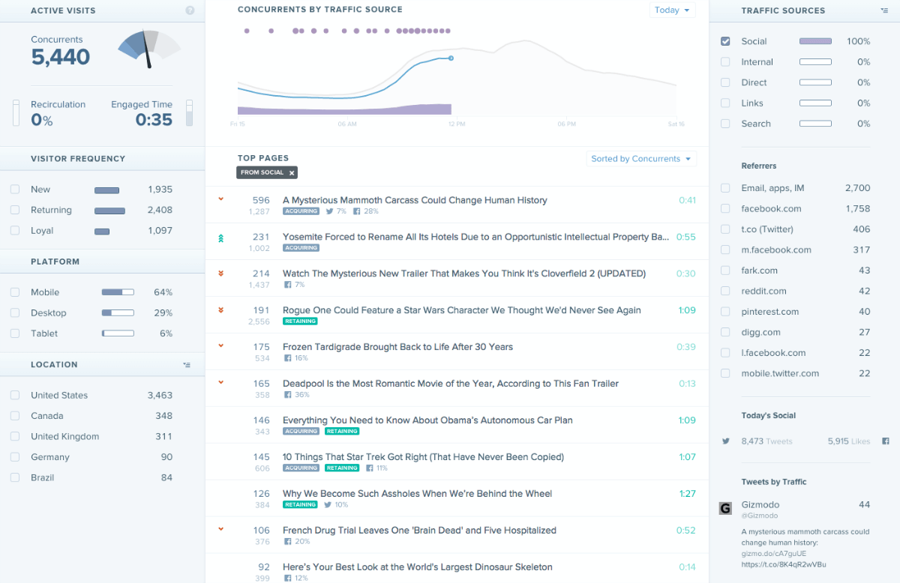
Task: Open the Today dropdown above the chart
Action: click(x=671, y=10)
